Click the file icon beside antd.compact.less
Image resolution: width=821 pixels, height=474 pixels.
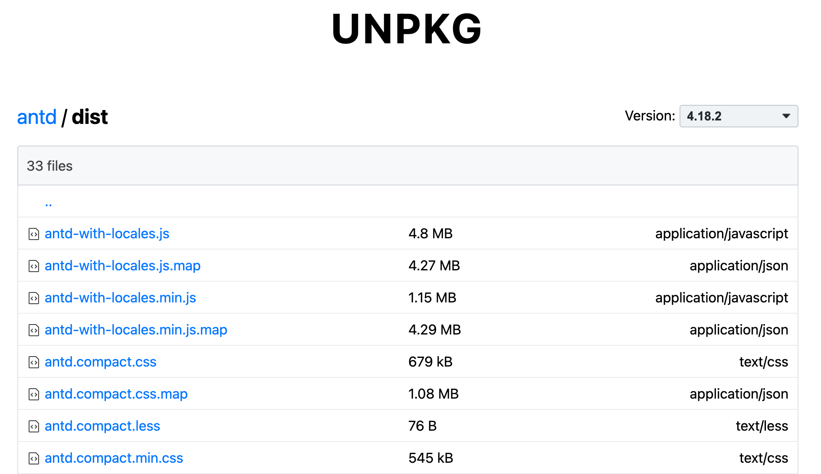tap(34, 426)
